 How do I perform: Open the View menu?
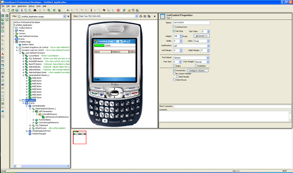pyautogui.click(x=14, y=6)
